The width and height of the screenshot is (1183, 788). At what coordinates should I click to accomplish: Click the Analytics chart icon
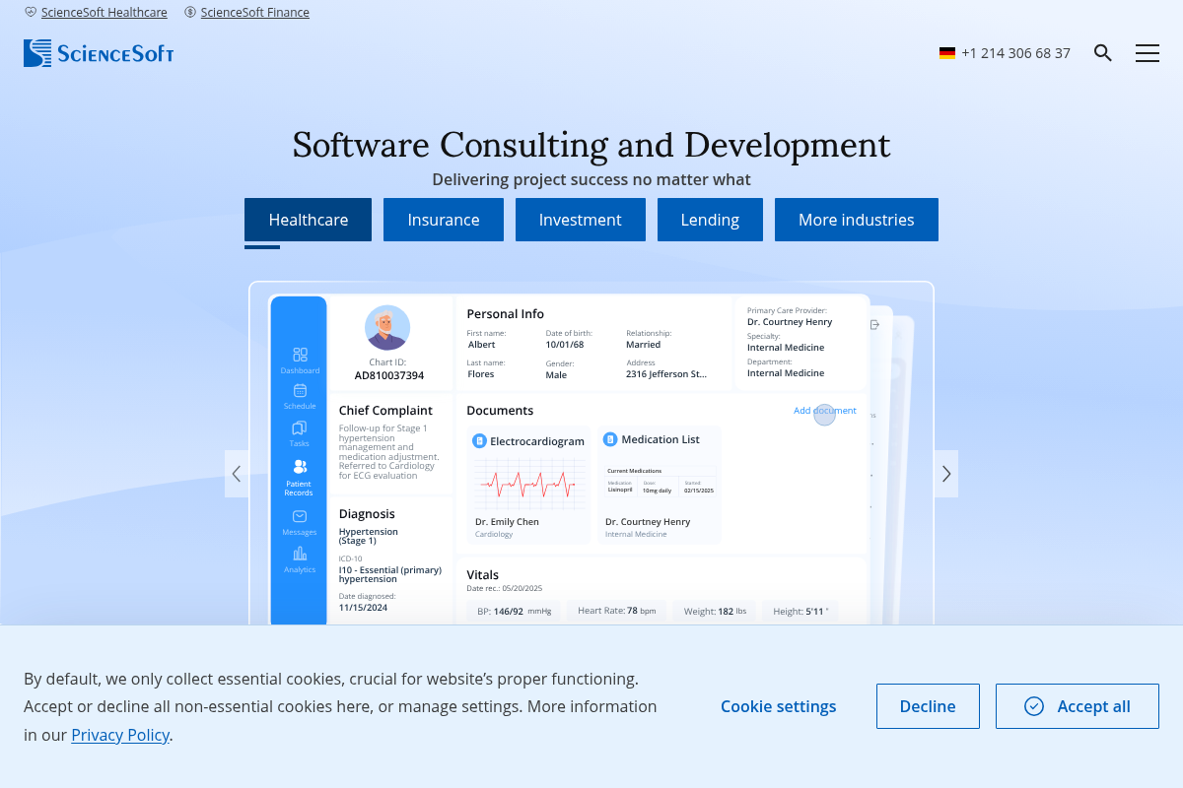(300, 554)
